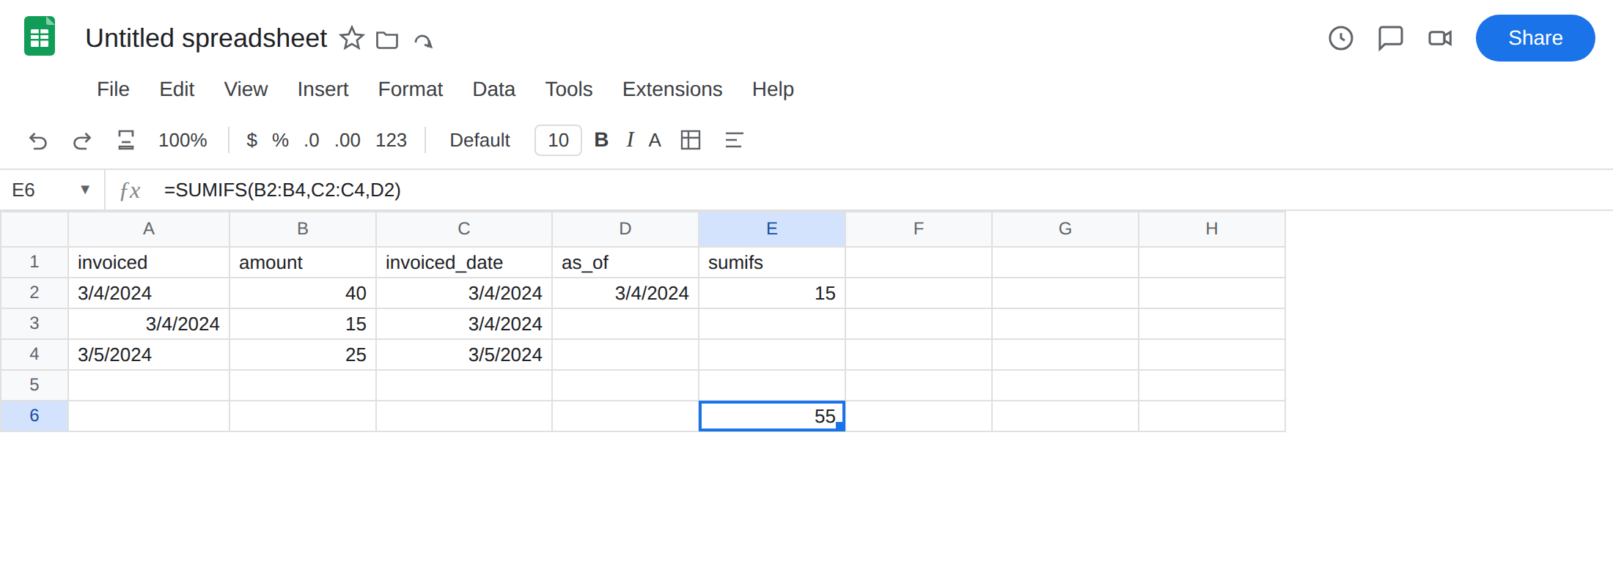Select as_of date 3/4/2024 in column D
Viewport: 1613px width, 586px height.
625,293
